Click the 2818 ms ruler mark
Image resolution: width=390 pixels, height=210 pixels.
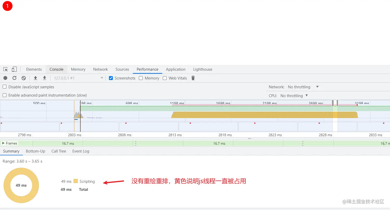coord(225,135)
